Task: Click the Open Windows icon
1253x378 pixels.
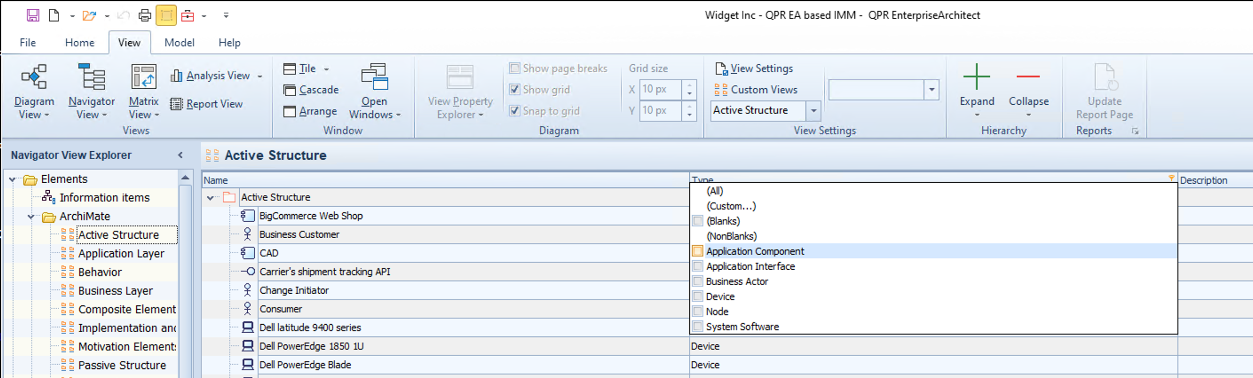Action: [x=374, y=78]
